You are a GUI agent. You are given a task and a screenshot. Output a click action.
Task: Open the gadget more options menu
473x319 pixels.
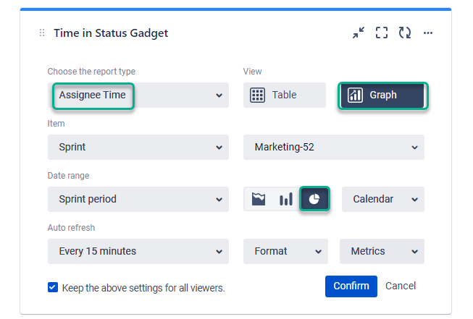click(x=428, y=33)
